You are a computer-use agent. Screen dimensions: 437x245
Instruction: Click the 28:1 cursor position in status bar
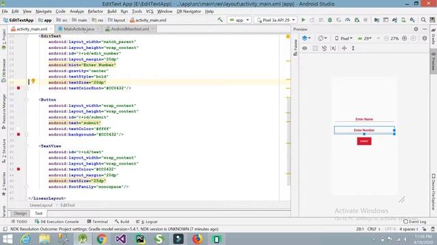(x=360, y=229)
